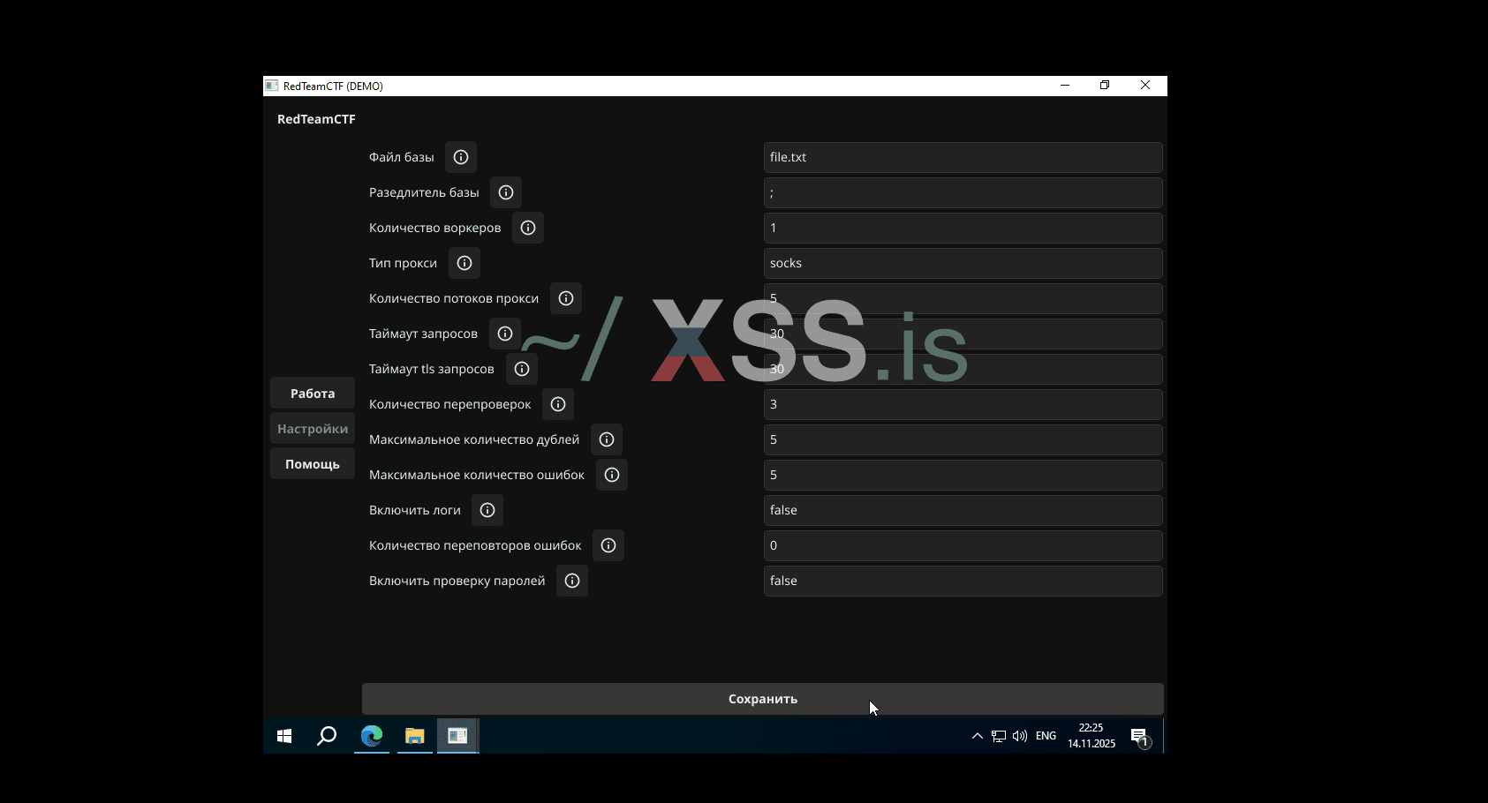Open info hint for Таймаут tls запросов
1488x803 pixels.
pos(522,369)
